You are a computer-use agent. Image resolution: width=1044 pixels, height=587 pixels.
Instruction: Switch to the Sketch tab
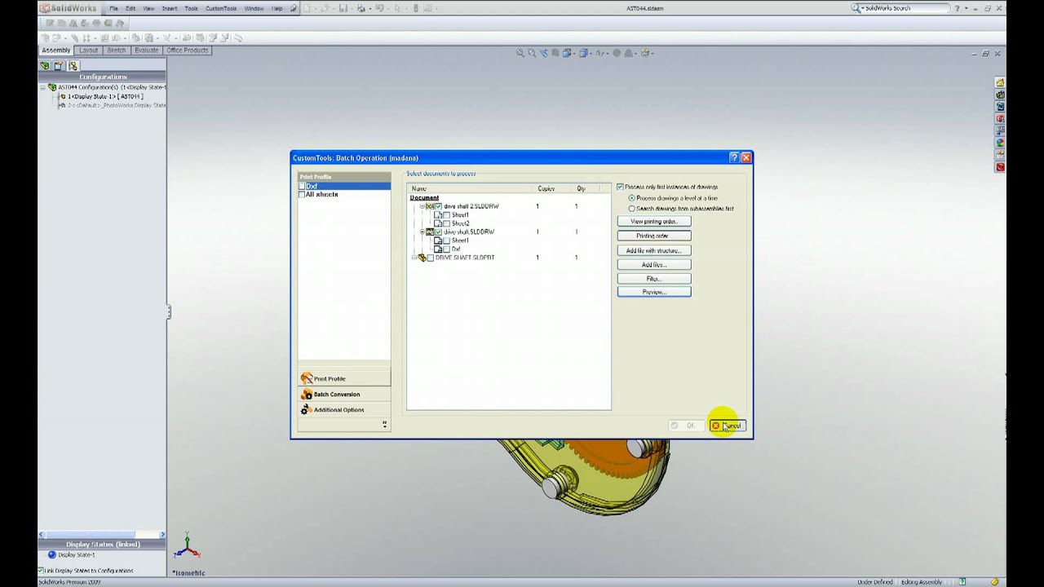coord(117,51)
